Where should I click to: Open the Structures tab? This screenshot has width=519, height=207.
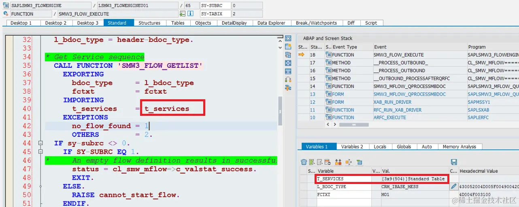[x=149, y=23]
